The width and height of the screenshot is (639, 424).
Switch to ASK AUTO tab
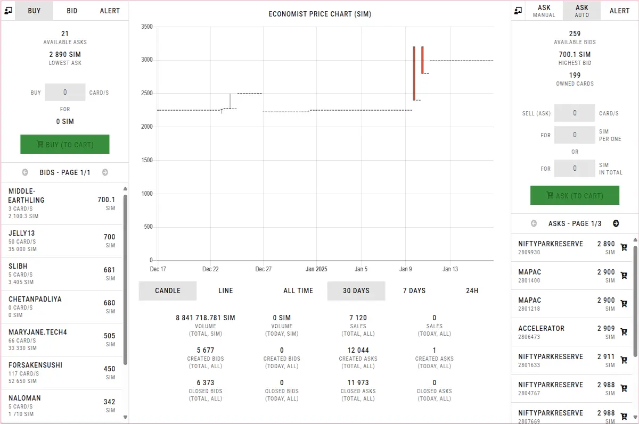click(x=582, y=11)
